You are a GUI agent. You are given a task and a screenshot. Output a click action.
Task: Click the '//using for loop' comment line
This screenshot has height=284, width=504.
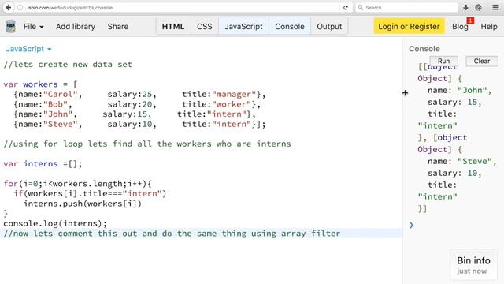click(147, 144)
